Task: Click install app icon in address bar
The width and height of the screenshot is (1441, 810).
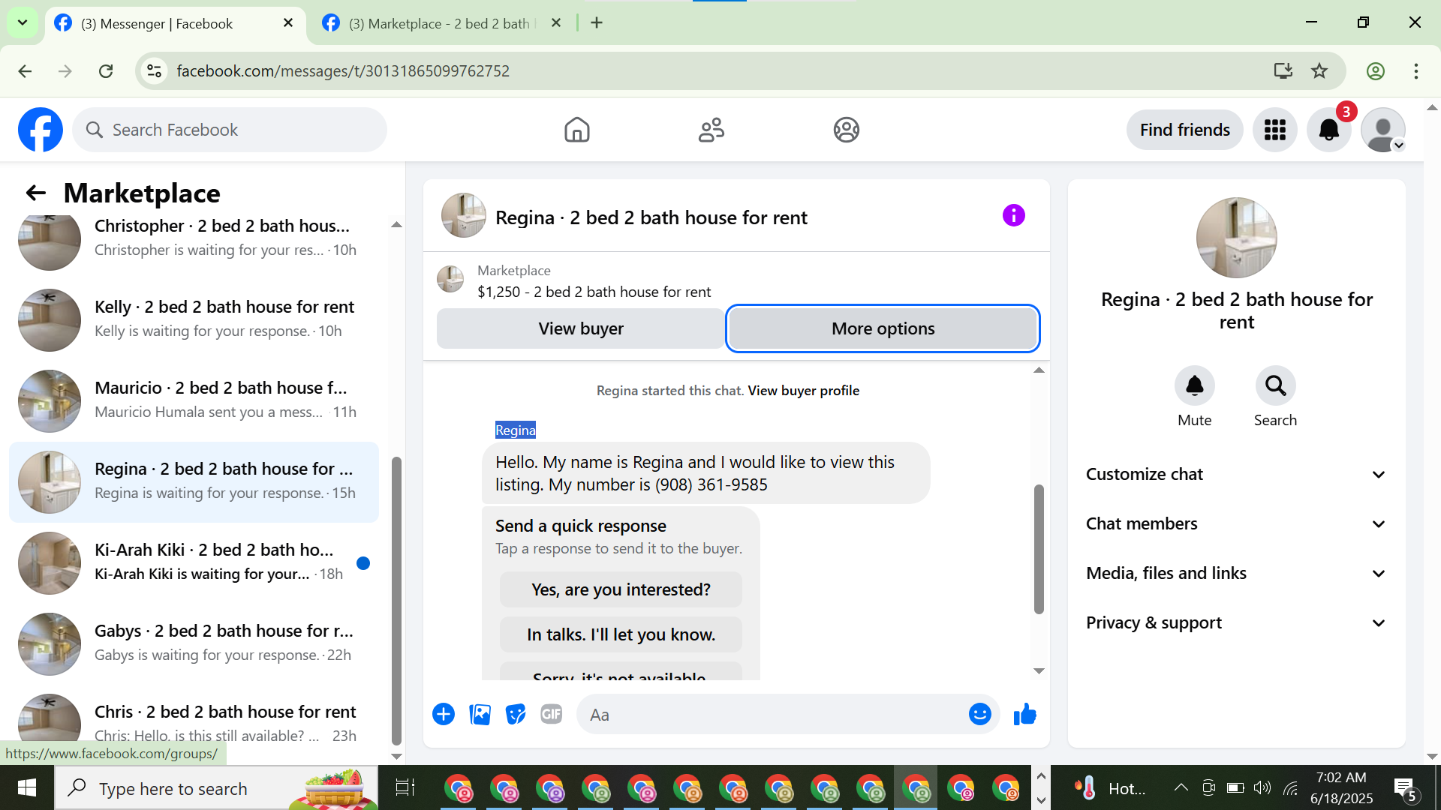Action: [1283, 71]
